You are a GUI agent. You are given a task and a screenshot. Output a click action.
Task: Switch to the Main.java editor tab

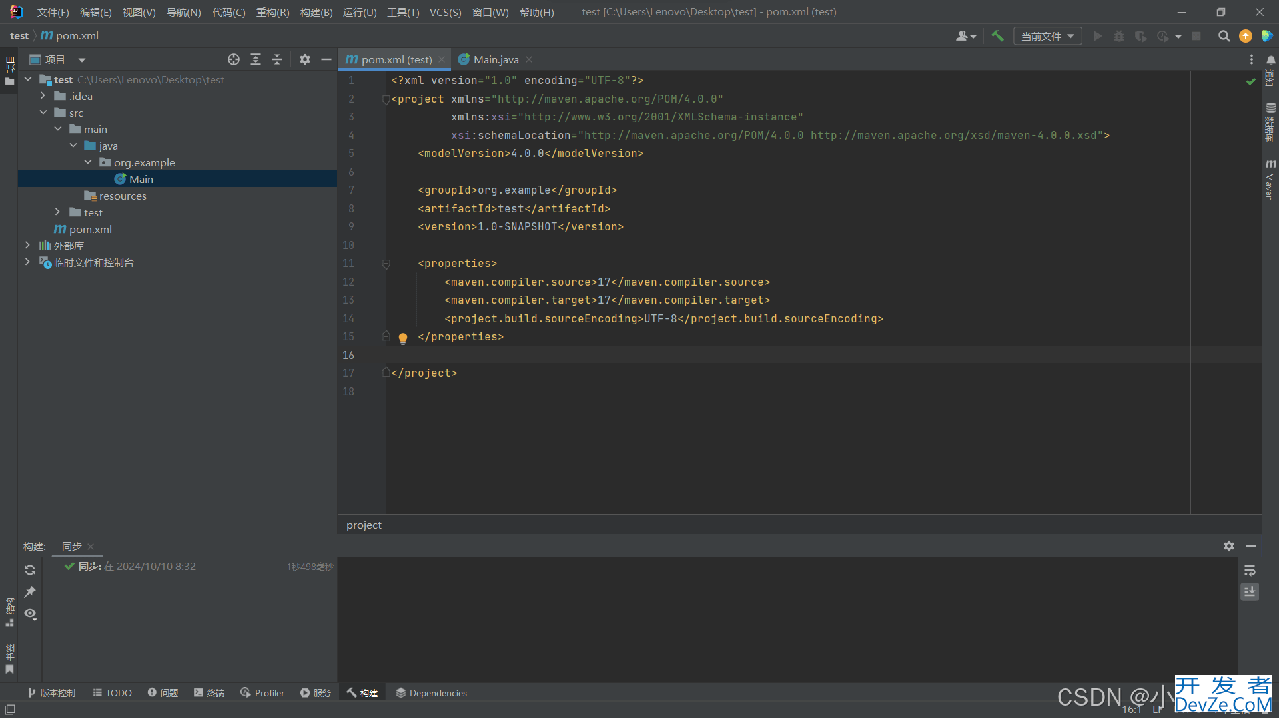point(496,59)
